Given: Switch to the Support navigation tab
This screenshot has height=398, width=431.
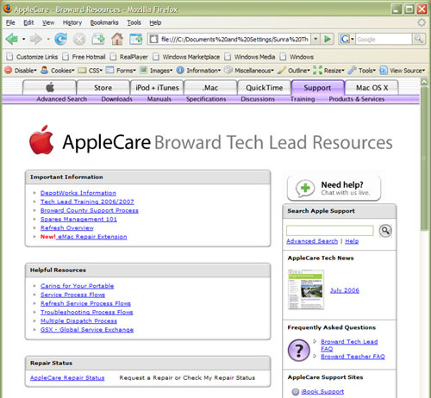Looking at the screenshot, I should (317, 87).
